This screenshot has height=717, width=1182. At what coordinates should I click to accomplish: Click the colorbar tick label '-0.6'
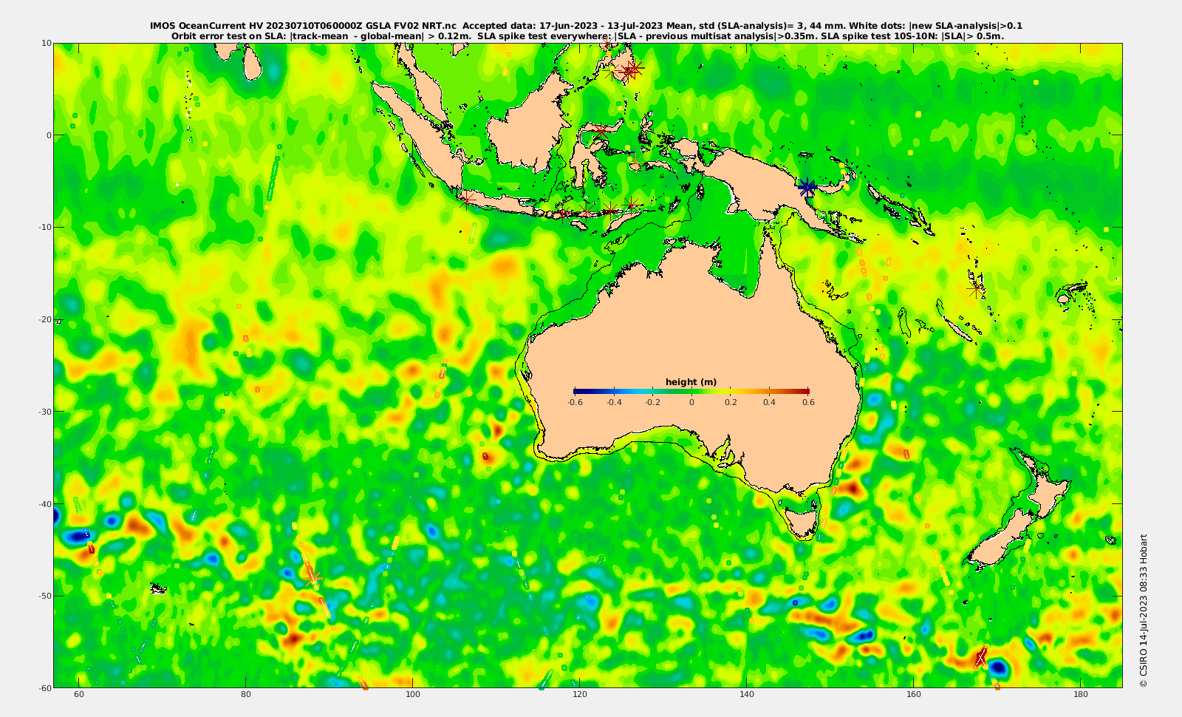575,402
